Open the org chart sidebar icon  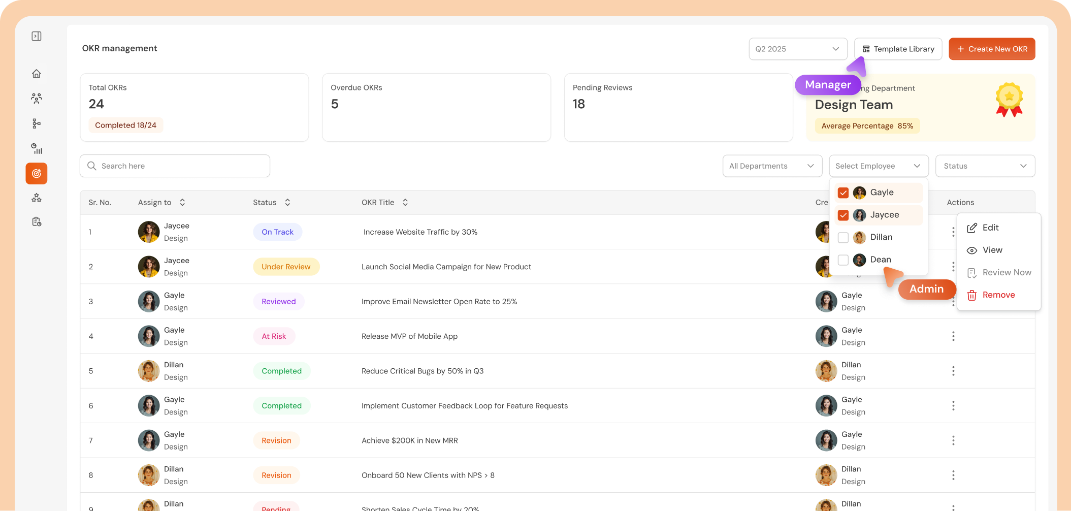pyautogui.click(x=36, y=123)
